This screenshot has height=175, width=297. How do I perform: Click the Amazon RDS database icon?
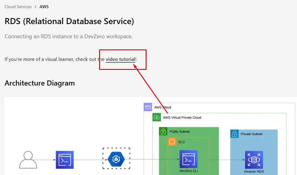coord(254,160)
